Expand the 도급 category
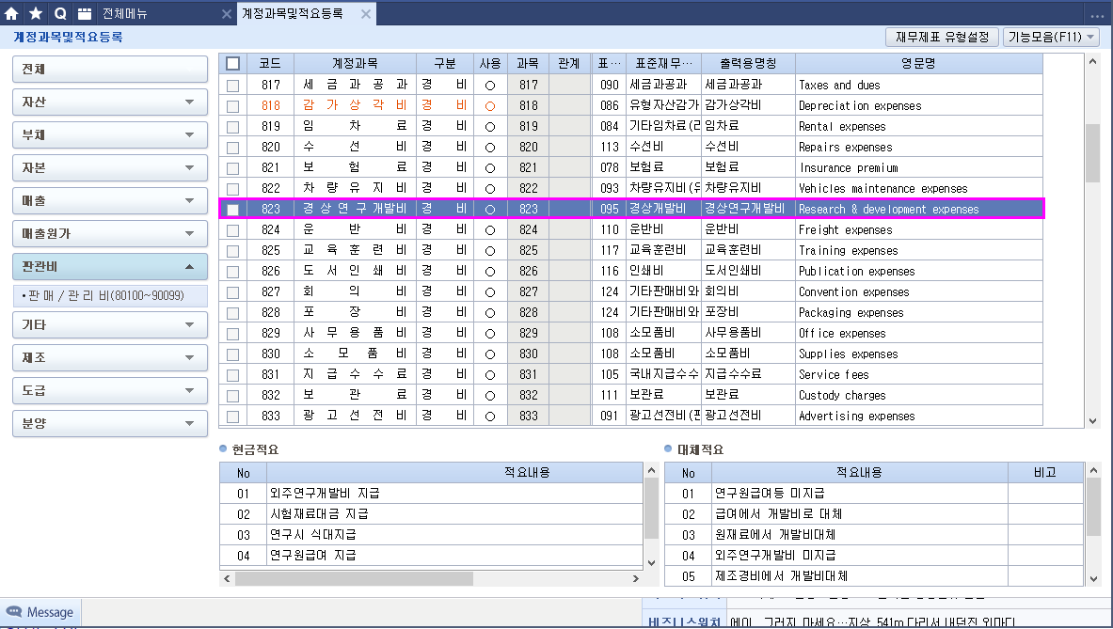The width and height of the screenshot is (1113, 629). 110,391
